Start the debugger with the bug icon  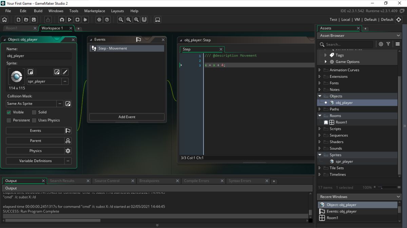[62, 20]
